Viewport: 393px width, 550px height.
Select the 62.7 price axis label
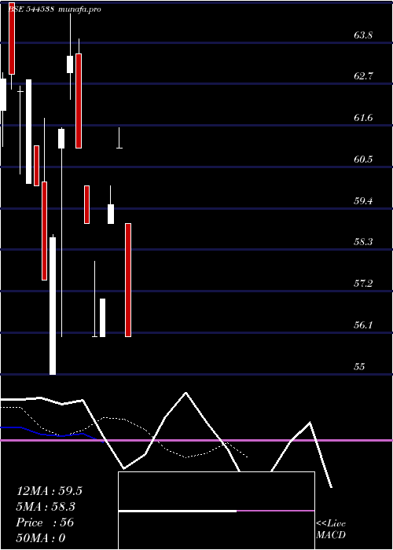tap(363, 76)
